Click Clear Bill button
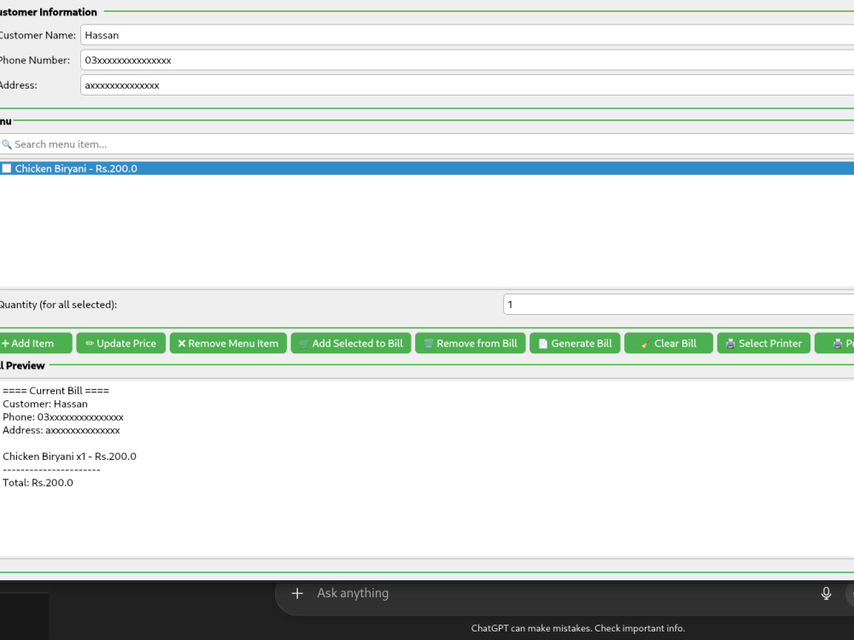The image size is (854, 640). coord(669,343)
